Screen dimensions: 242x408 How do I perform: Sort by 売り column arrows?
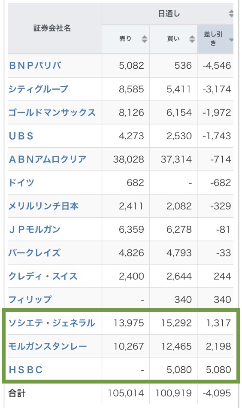144,39
